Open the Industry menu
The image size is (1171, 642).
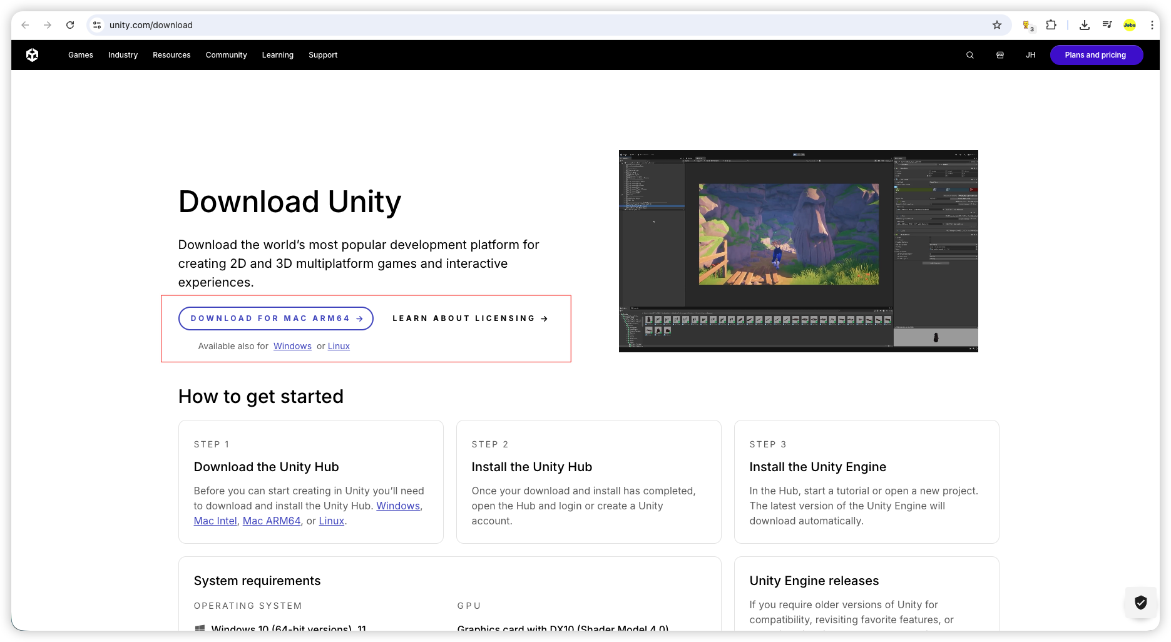tap(123, 55)
